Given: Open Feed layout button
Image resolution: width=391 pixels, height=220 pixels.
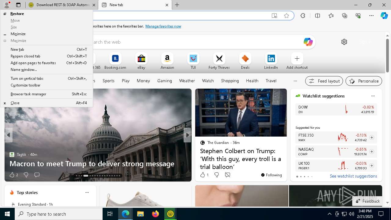Looking at the screenshot, I should (324, 81).
